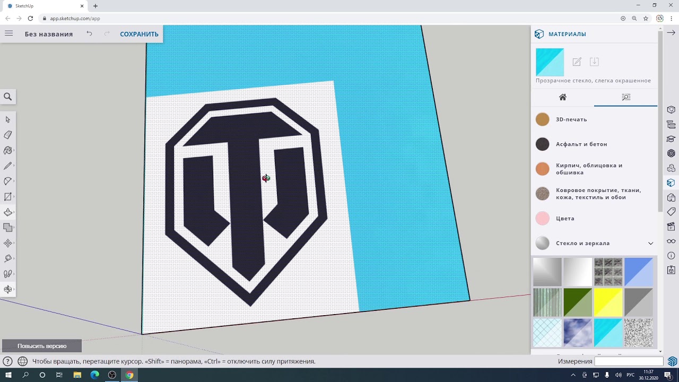
Task: Open the hamburger main menu
Action: pyautogui.click(x=9, y=33)
